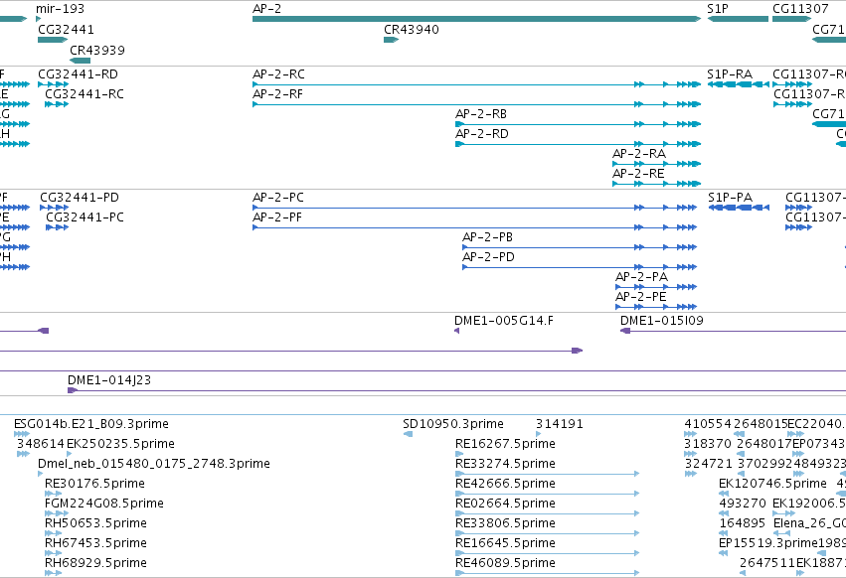
Task: Select protein CG32441-PD
Action: point(55,208)
